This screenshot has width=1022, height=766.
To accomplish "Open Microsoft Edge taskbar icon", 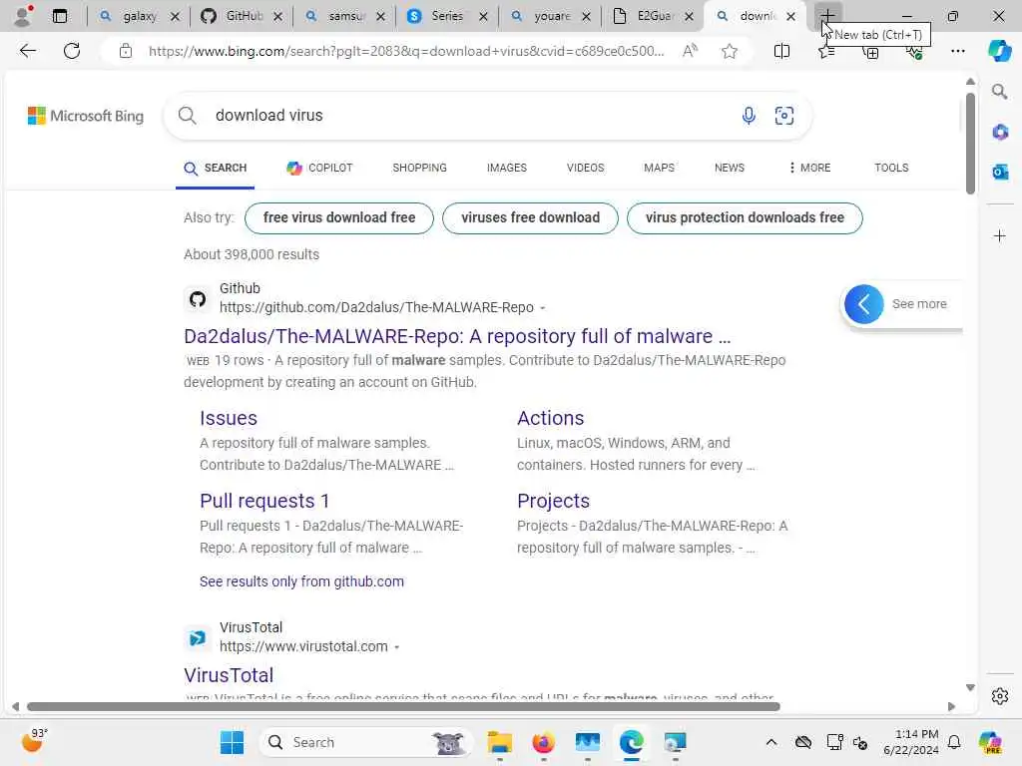I will 631,742.
